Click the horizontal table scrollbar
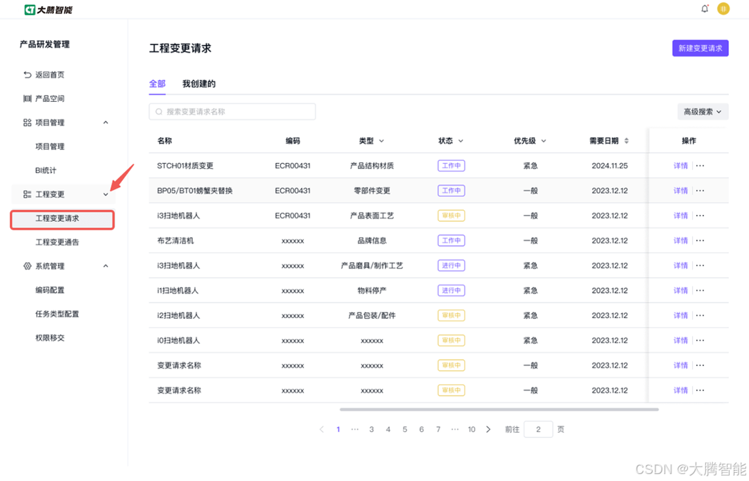749x481 pixels. coord(499,410)
